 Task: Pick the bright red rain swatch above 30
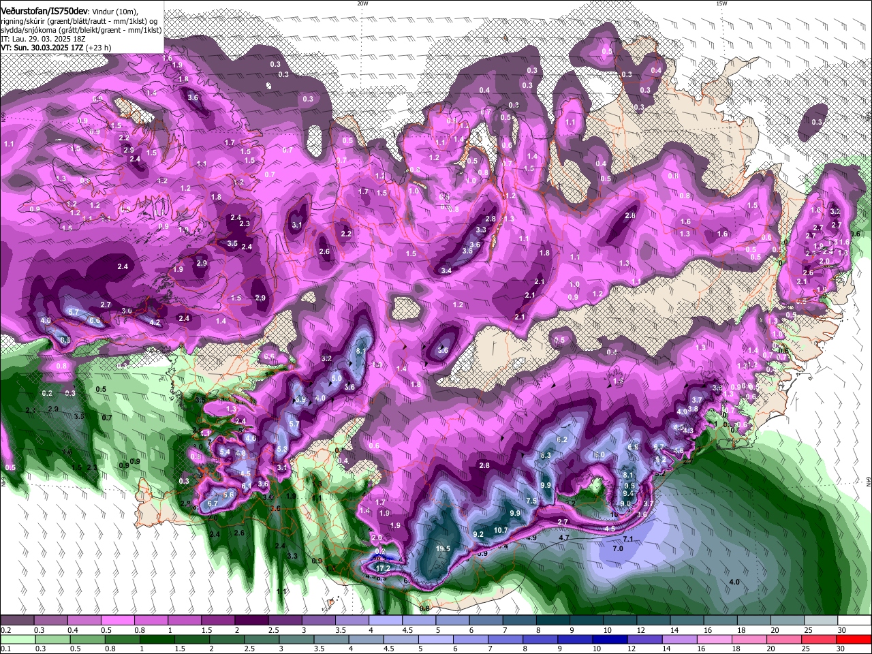pyautogui.click(x=854, y=639)
